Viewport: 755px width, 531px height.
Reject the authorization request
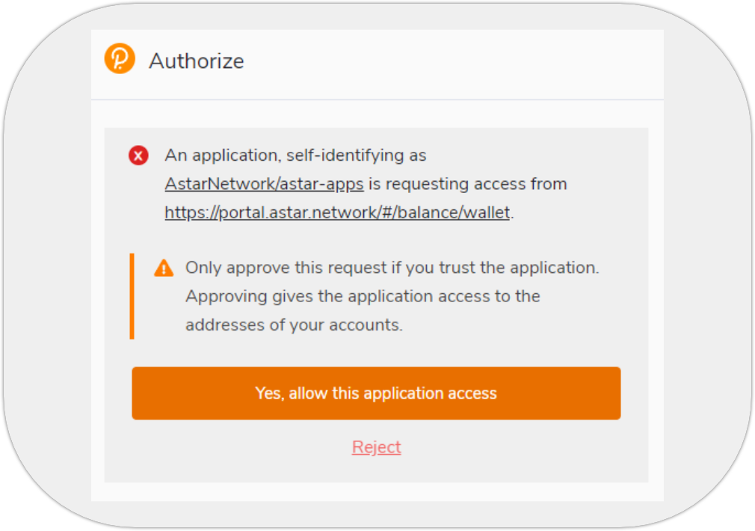pos(376,447)
